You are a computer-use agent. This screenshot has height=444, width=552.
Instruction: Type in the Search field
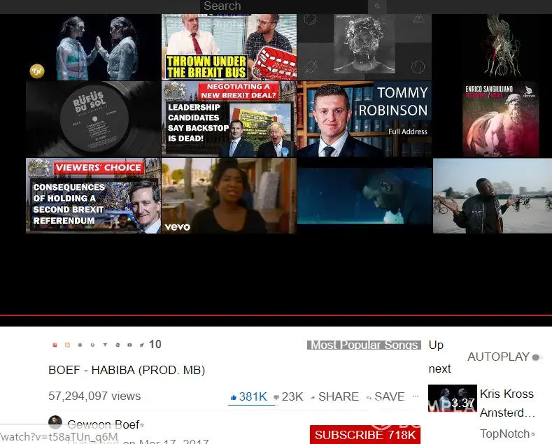pos(283,6)
